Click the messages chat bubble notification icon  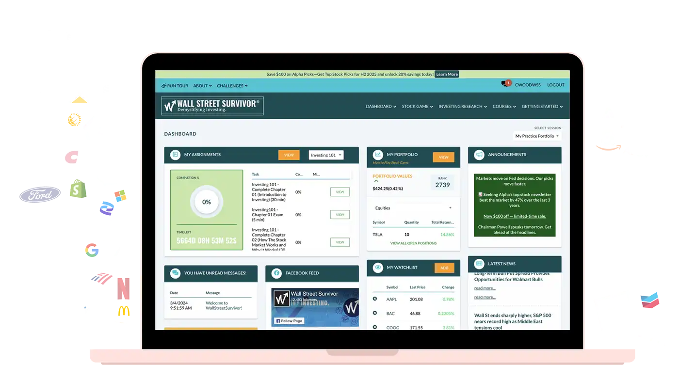pyautogui.click(x=505, y=84)
